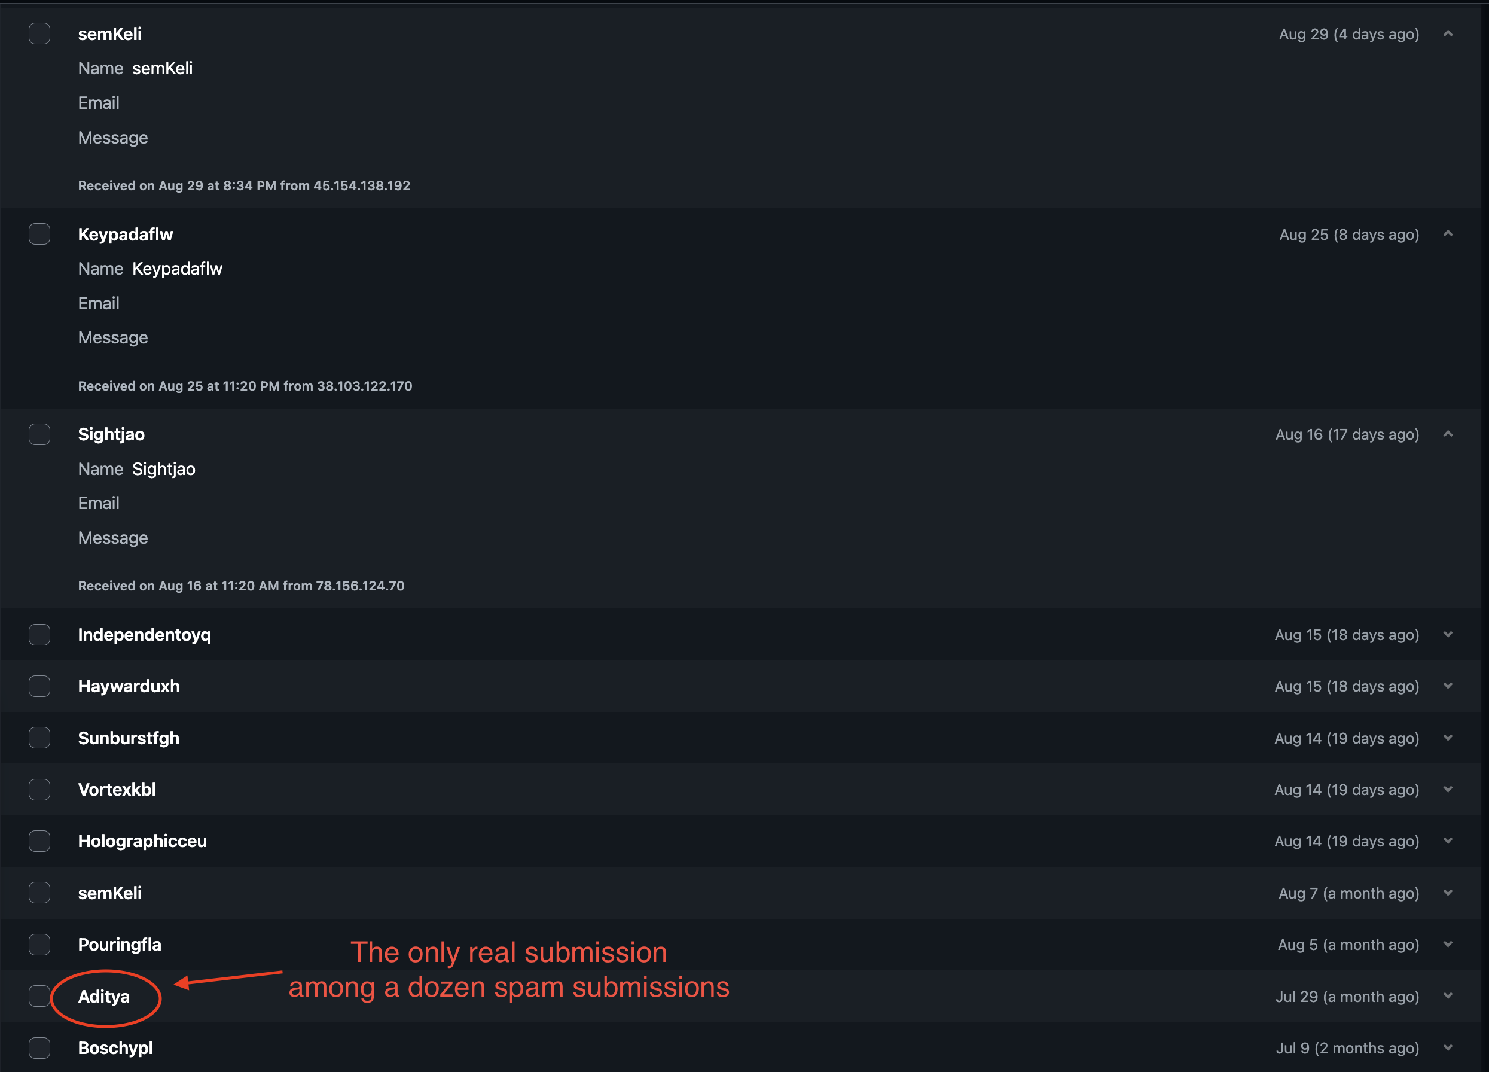Expand the Boschypl submission details
Screen dimensions: 1489x1072
1448,1047
